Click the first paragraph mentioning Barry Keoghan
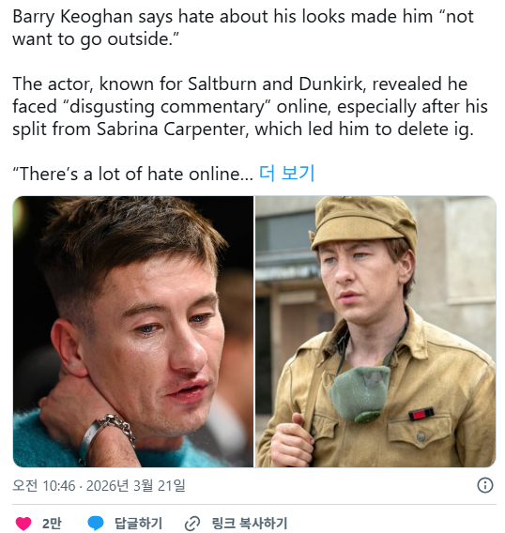The image size is (505, 533). coord(243,27)
